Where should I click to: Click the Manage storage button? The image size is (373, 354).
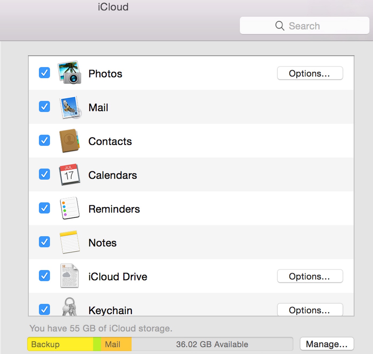[x=327, y=344]
